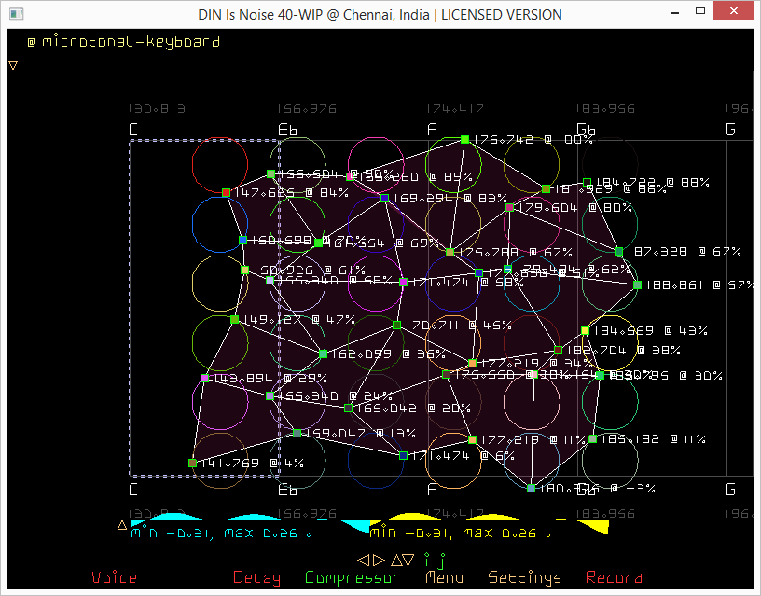Viewport: 761px width, 596px height.
Task: Click the @ icon before microtonal-keyboard
Action: pos(31,42)
